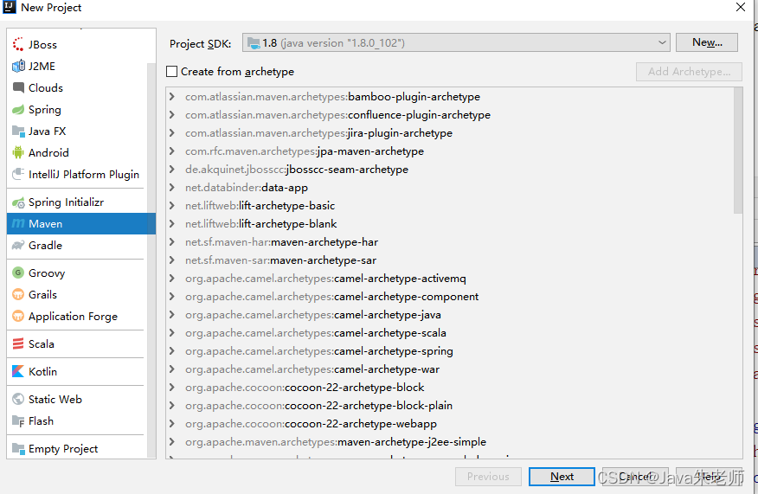Image resolution: width=758 pixels, height=494 pixels.
Task: Click the Previous button
Action: tap(488, 477)
